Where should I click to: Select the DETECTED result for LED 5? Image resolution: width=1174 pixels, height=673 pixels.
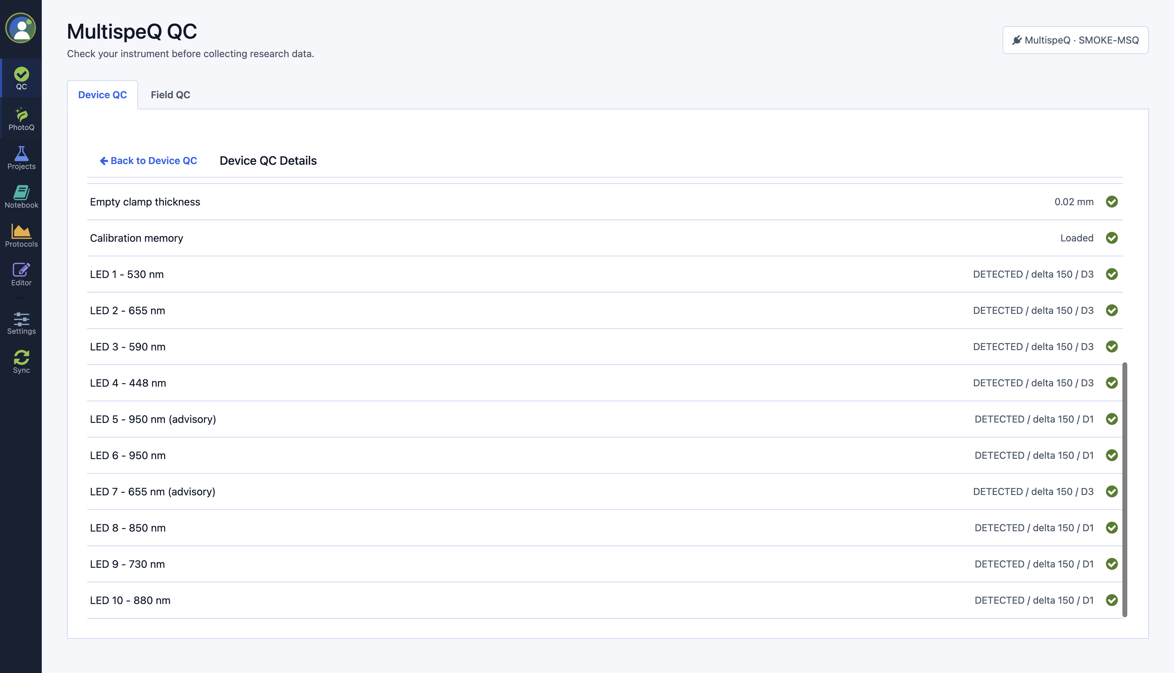(x=1034, y=419)
